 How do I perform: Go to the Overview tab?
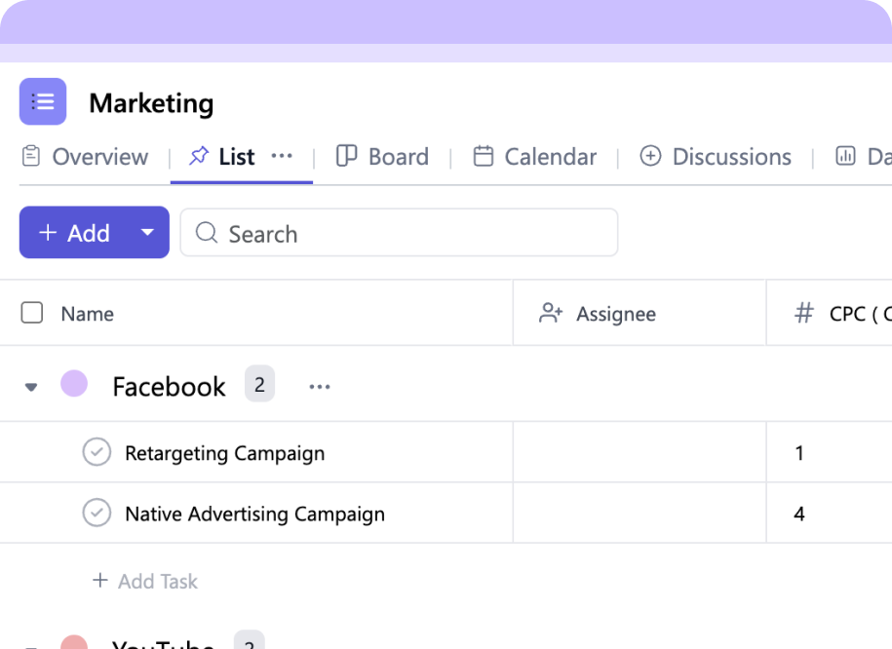pyautogui.click(x=85, y=156)
